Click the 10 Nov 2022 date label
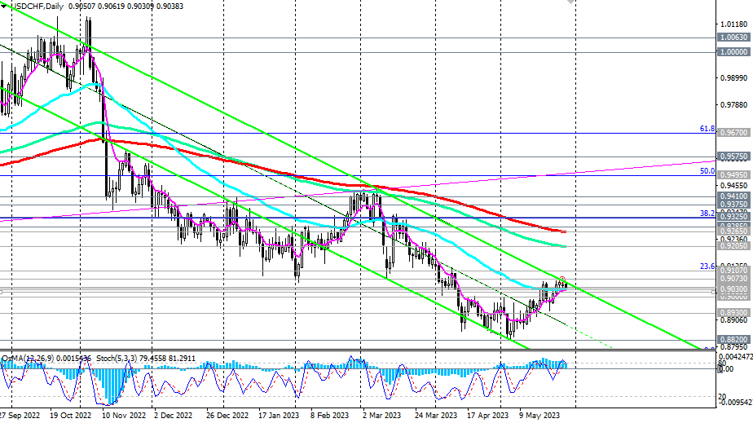753x423 pixels. click(x=123, y=416)
